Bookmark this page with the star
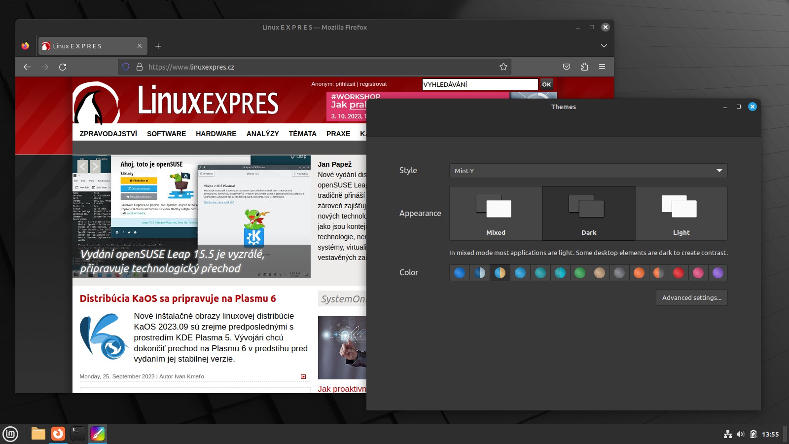This screenshot has width=789, height=444. [x=503, y=67]
